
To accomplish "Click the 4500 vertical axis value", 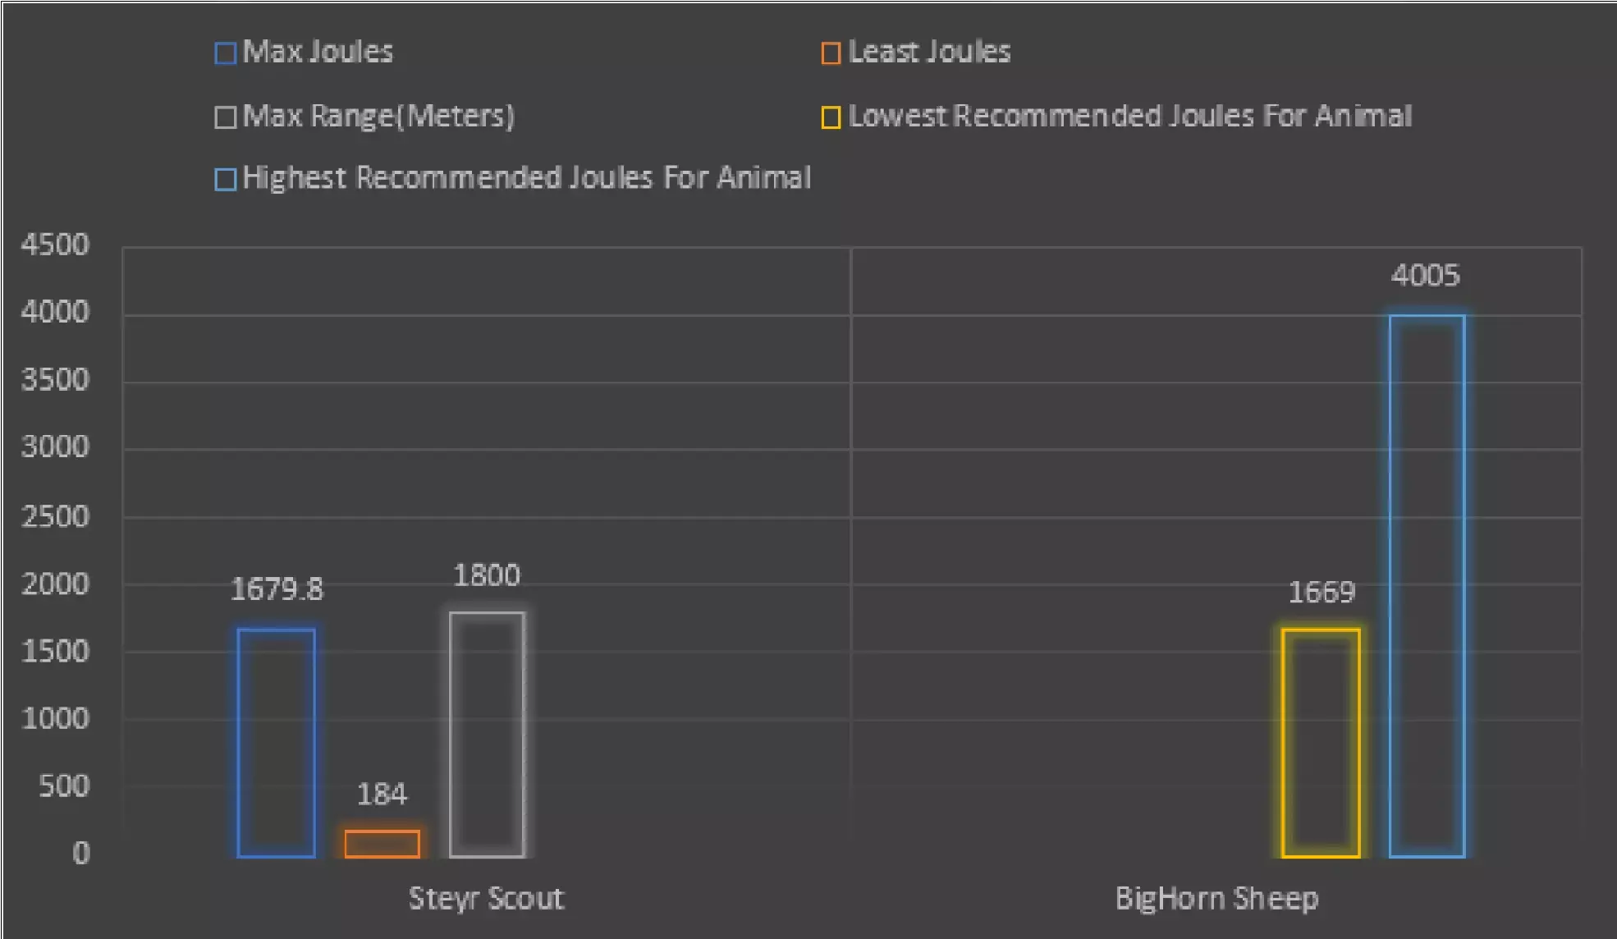I will 55,245.
